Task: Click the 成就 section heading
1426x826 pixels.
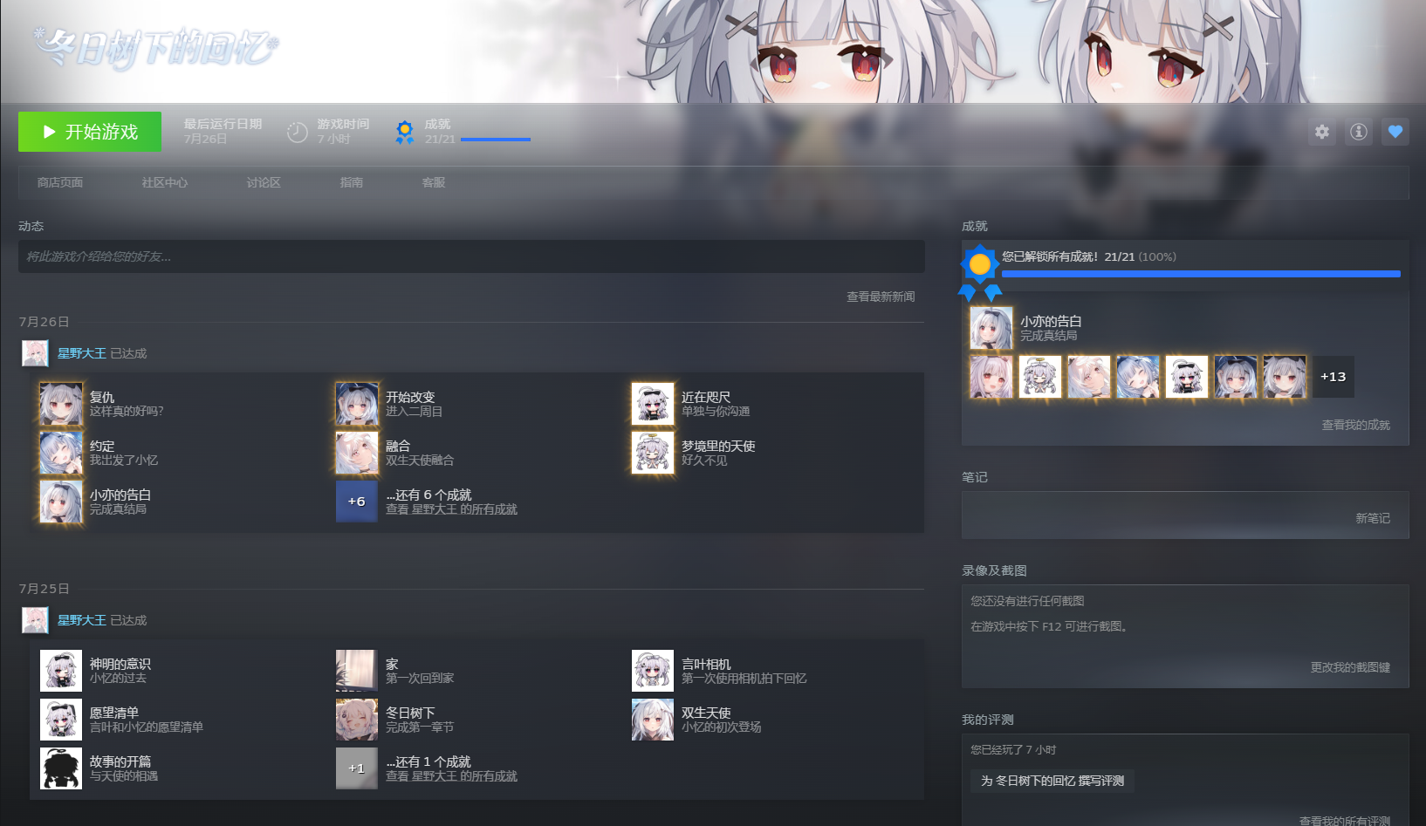Action: pos(975,226)
